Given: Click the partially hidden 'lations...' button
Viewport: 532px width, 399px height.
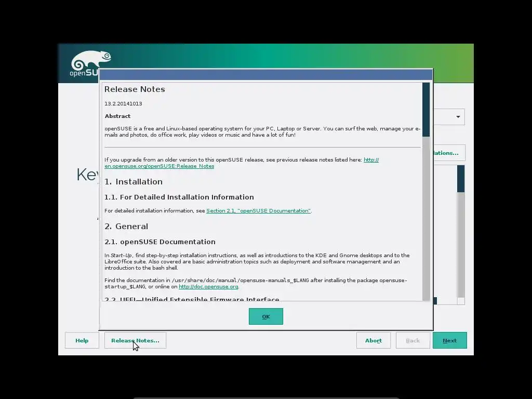Looking at the screenshot, I should coord(449,153).
